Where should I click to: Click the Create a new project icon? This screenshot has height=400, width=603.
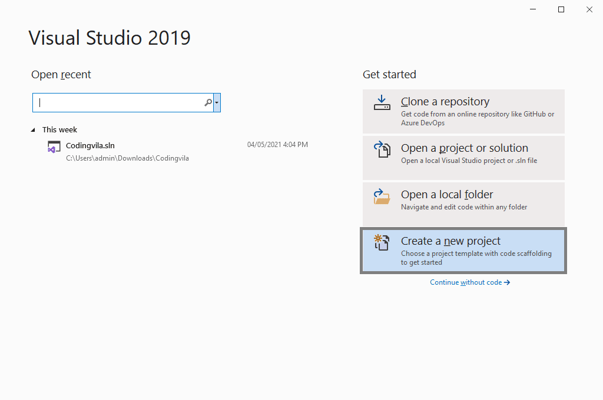[x=382, y=242]
